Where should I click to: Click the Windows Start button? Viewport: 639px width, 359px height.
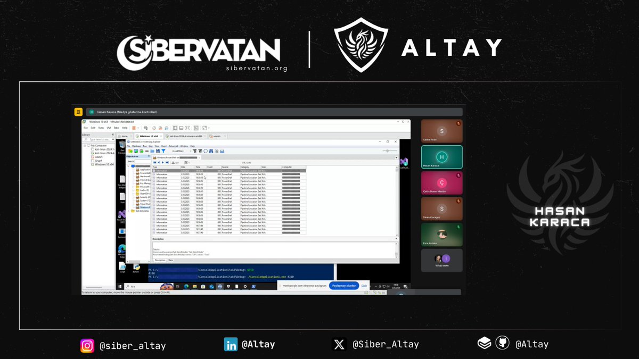[120, 286]
